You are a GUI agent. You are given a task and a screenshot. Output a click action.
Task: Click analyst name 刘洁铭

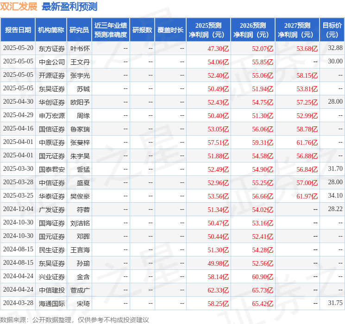coord(80,223)
